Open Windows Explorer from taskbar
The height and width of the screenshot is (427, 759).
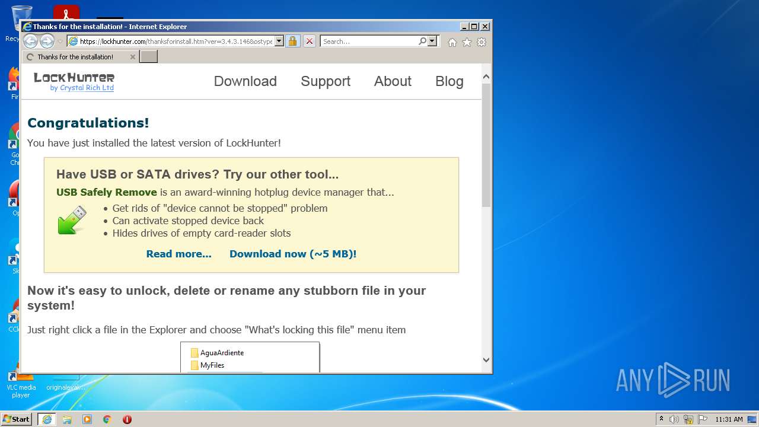coord(67,419)
